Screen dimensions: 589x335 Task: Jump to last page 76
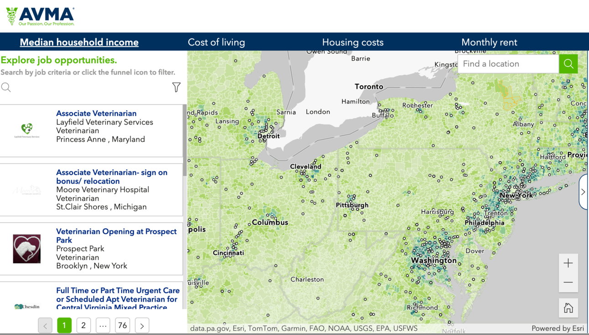[x=122, y=325]
